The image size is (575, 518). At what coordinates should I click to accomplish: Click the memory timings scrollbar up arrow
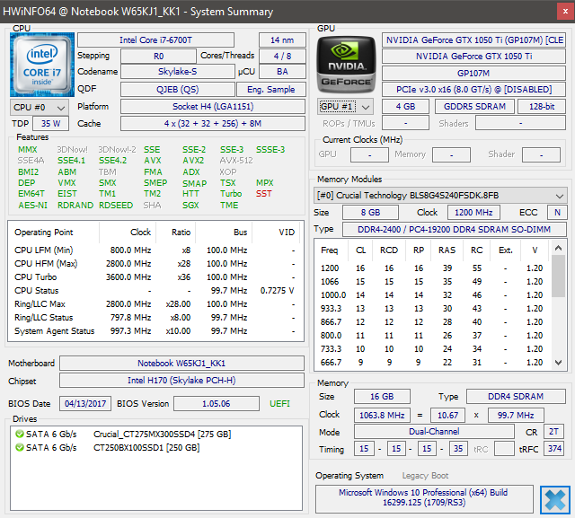point(560,247)
